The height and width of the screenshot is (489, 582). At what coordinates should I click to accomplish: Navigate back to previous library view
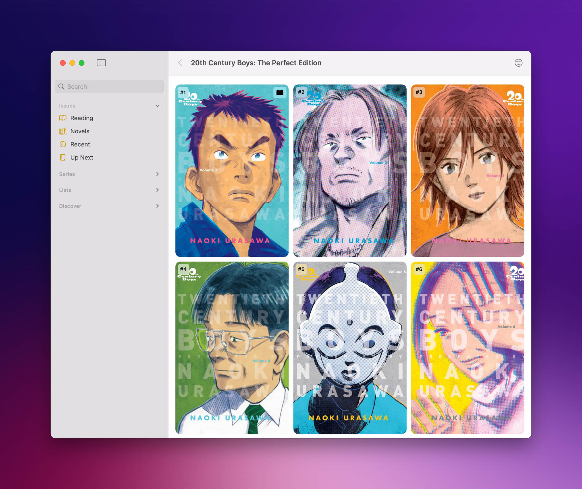[181, 63]
